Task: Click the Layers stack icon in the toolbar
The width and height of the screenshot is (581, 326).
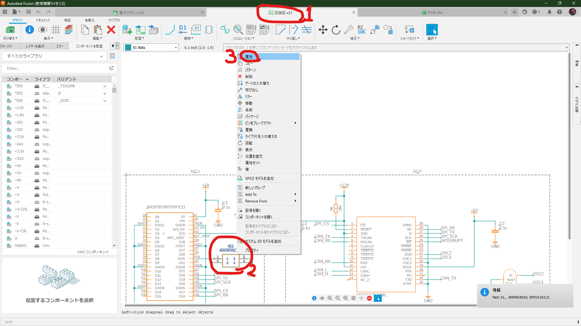Action: [69, 30]
